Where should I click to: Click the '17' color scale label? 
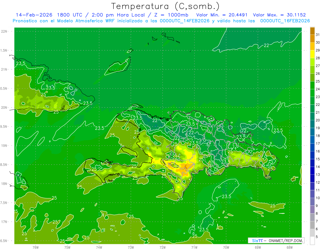point(318,144)
